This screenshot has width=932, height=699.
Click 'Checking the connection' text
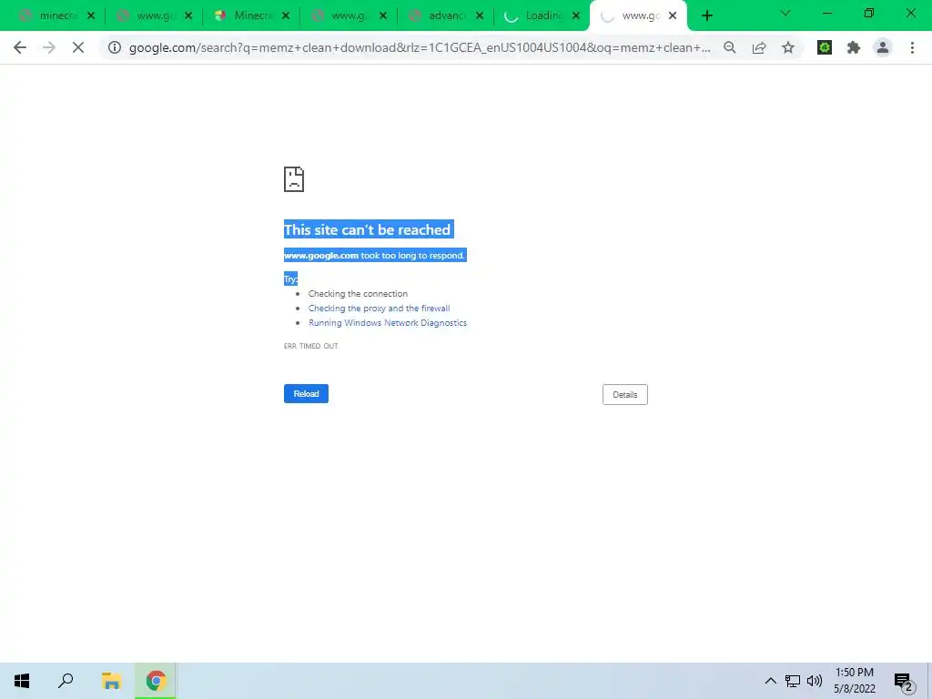coord(358,294)
